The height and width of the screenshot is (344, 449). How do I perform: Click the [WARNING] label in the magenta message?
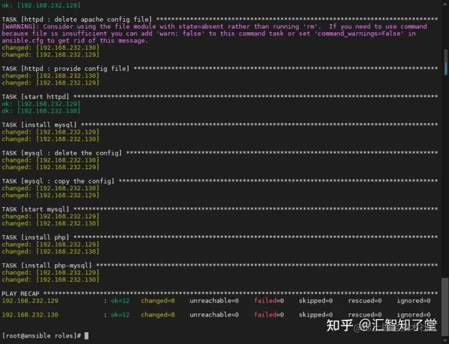20,27
